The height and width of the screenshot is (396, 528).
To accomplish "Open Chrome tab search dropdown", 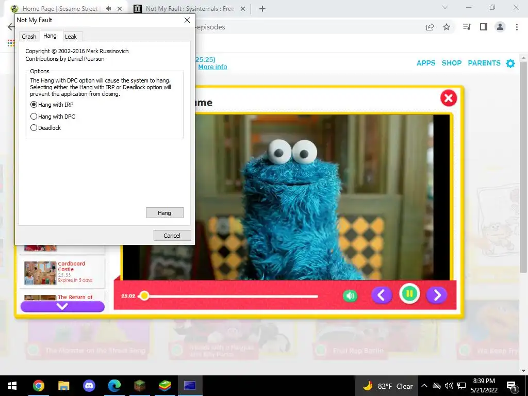I will point(445,7).
